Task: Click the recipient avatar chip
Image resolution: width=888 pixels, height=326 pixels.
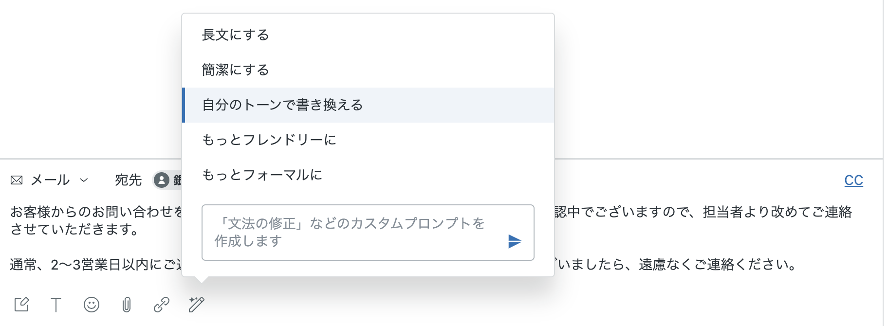Action: pyautogui.click(x=167, y=180)
